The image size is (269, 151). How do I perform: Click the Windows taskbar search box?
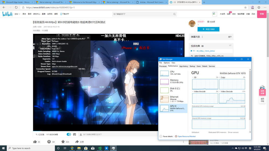(x=31, y=148)
